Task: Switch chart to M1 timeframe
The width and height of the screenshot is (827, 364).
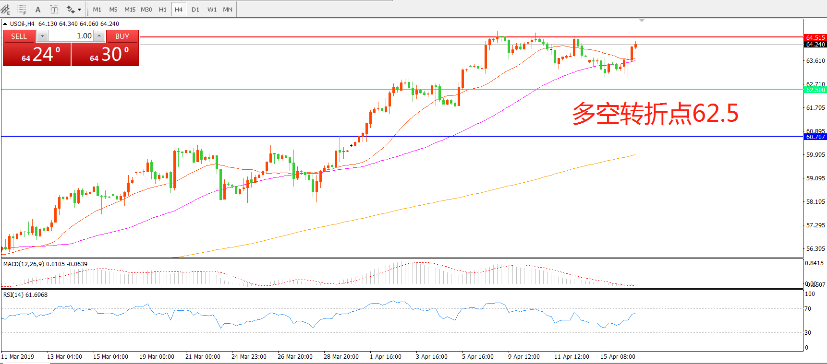Action: (97, 9)
